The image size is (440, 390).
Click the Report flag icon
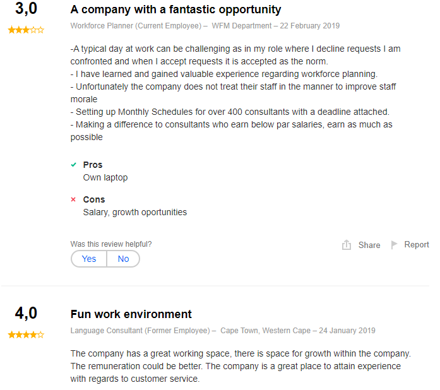coord(395,245)
